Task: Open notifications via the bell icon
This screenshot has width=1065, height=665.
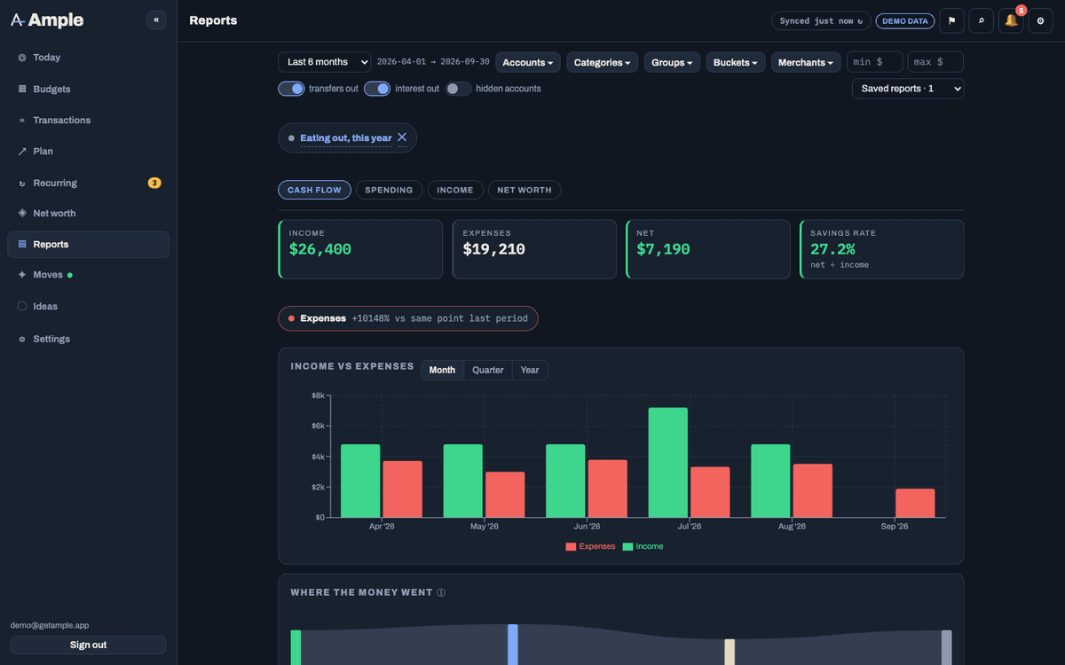Action: [x=1011, y=20]
